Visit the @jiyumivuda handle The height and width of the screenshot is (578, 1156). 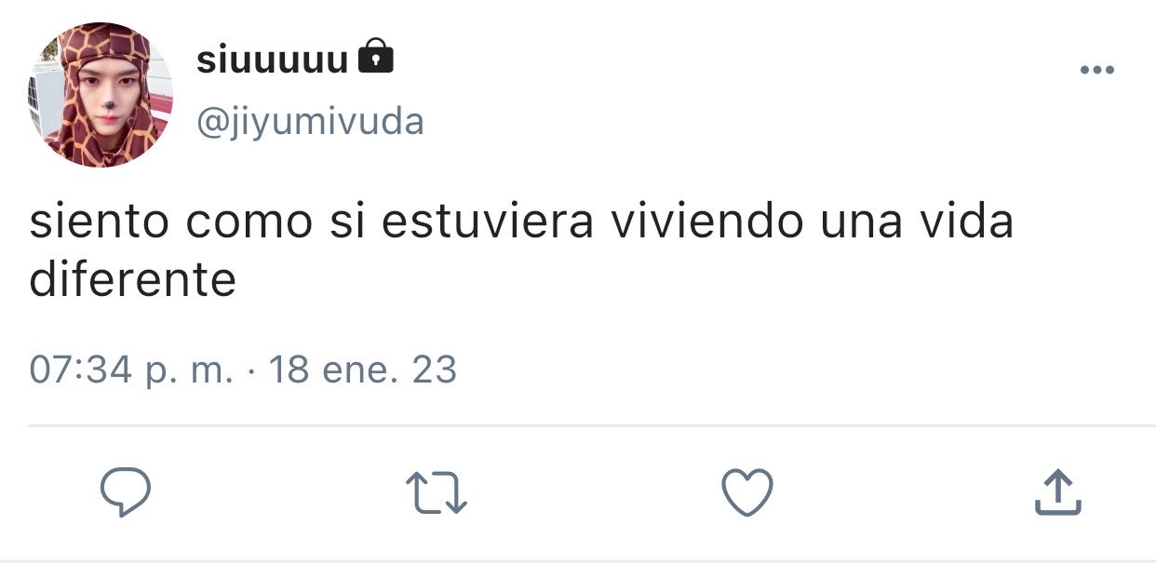click(x=309, y=121)
